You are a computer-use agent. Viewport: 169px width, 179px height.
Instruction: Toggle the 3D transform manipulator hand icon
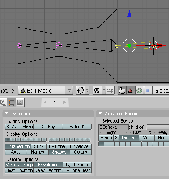click(x=122, y=90)
